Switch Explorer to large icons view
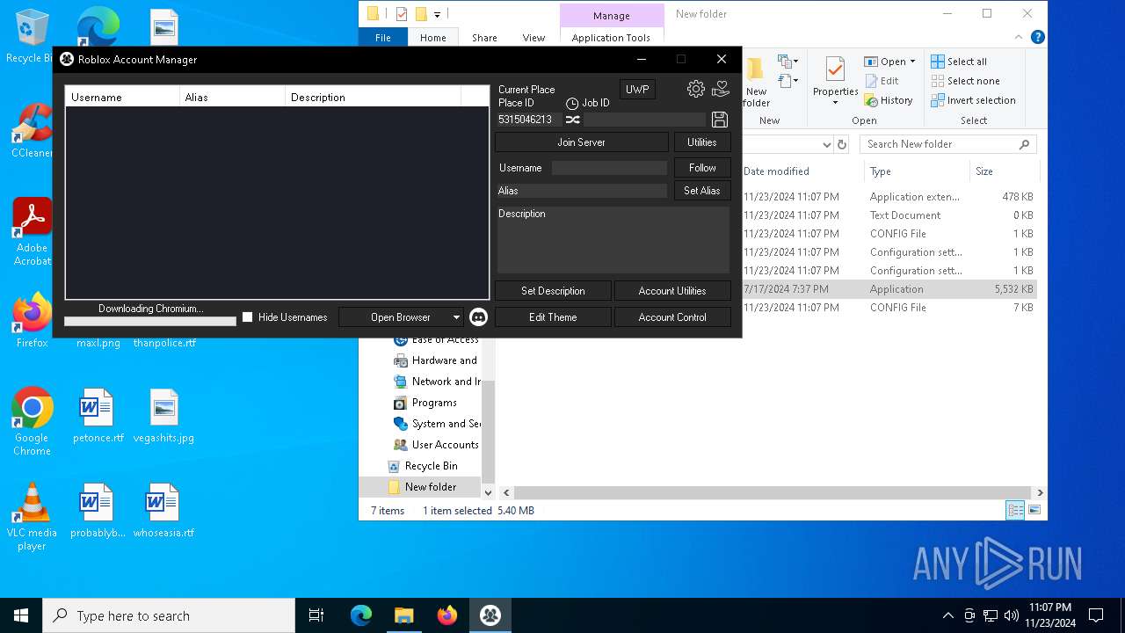The height and width of the screenshot is (633, 1125). click(1034, 510)
